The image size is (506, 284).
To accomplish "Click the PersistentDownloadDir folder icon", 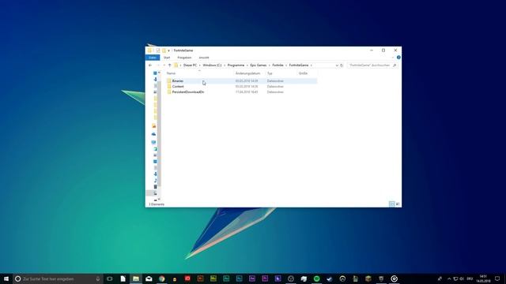I will pyautogui.click(x=169, y=92).
